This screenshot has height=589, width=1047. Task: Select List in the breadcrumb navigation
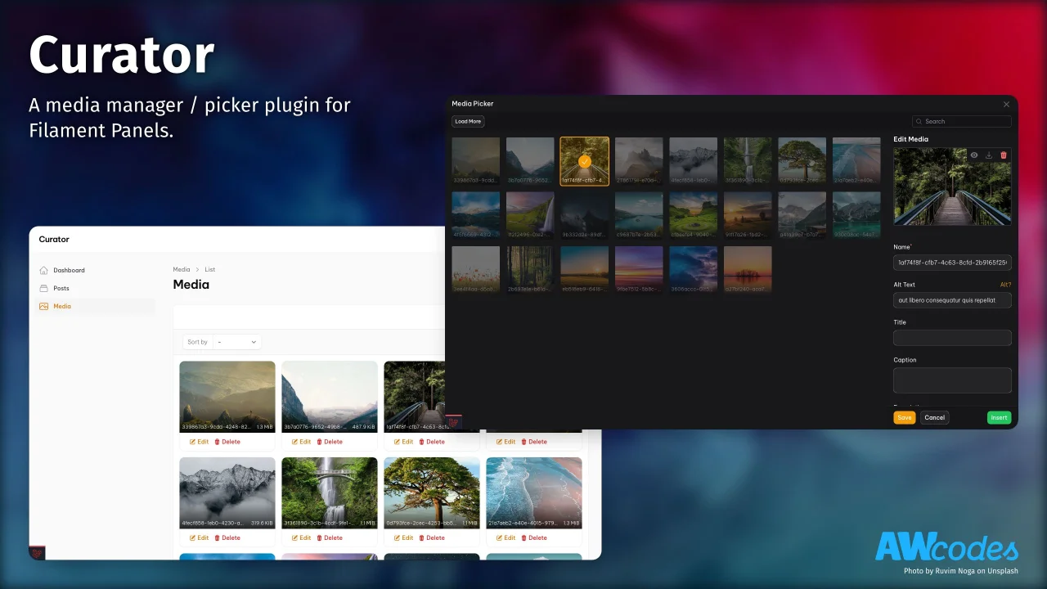tap(210, 269)
